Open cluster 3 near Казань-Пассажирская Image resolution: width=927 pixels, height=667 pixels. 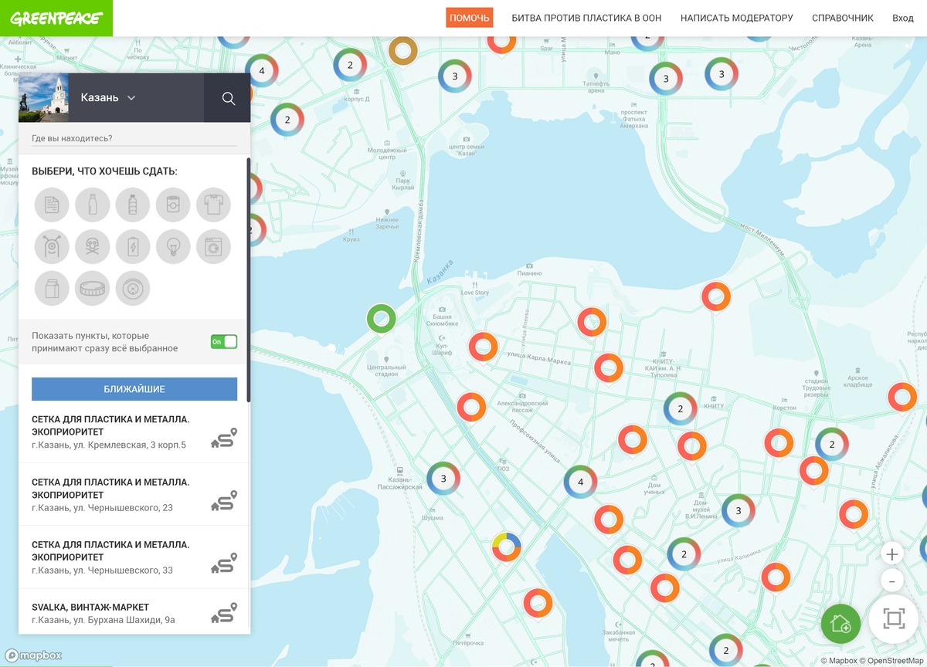(x=443, y=479)
